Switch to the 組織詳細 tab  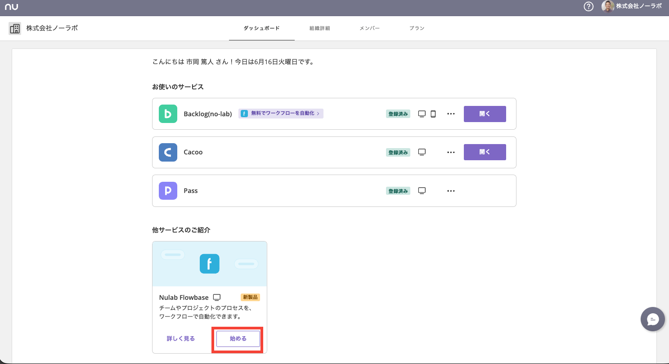point(319,28)
